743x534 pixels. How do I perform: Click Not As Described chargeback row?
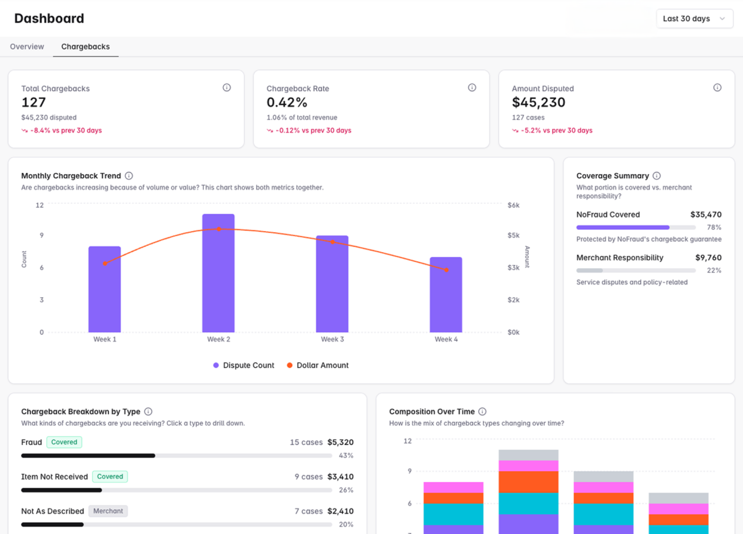point(52,511)
